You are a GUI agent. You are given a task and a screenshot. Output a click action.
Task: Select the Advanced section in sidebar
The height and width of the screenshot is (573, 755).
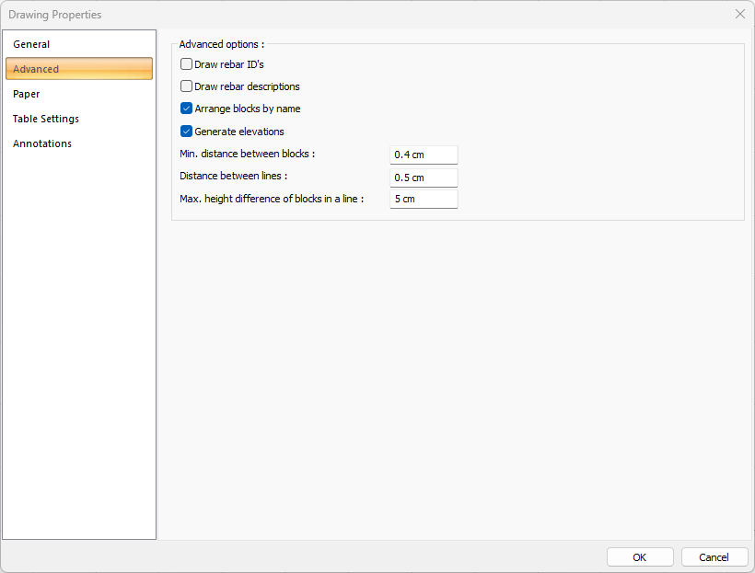point(79,69)
